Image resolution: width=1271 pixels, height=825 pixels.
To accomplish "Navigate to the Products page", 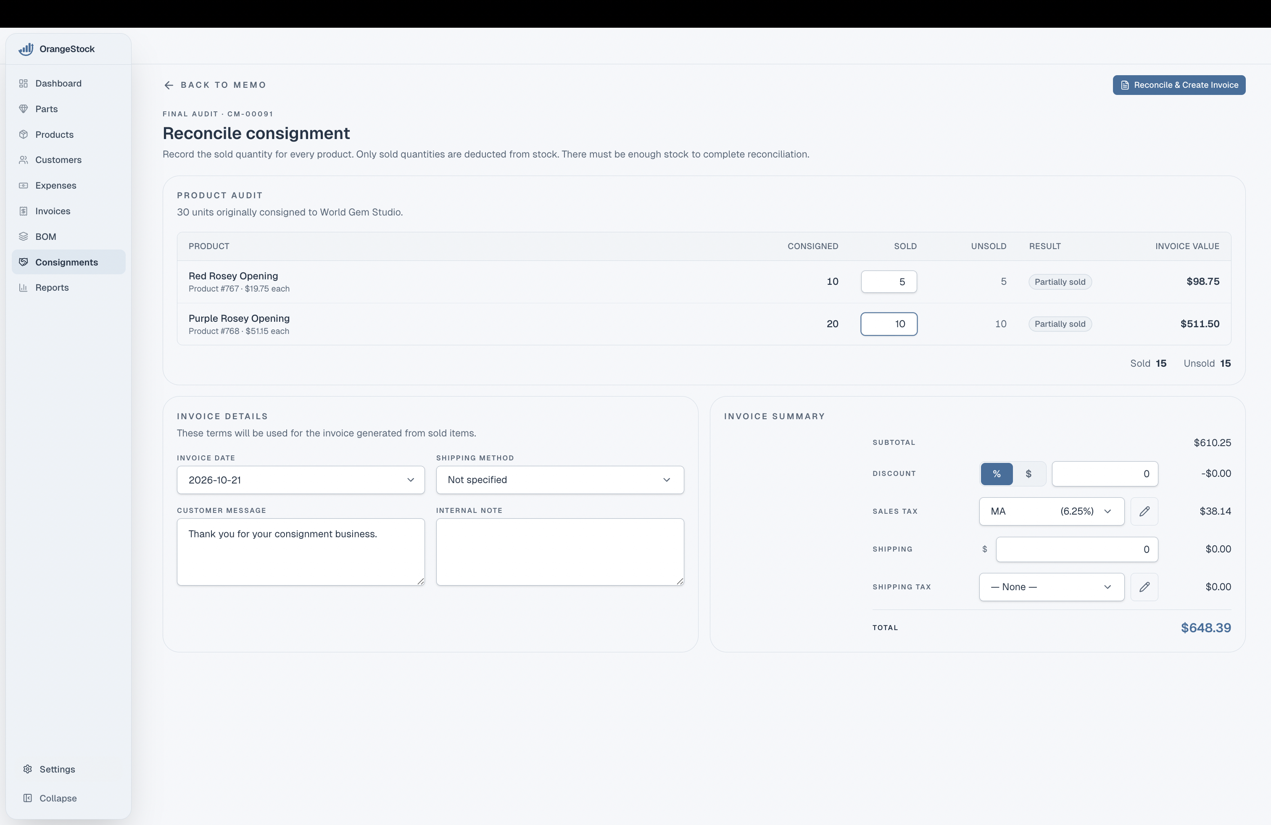I will (69, 134).
